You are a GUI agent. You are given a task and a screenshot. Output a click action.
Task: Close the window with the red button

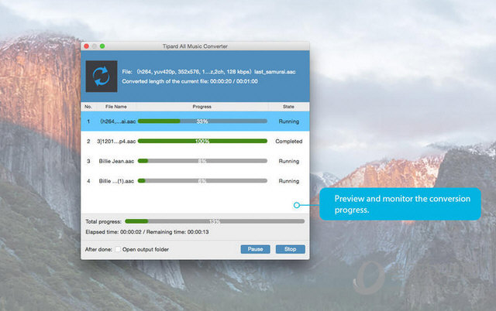point(86,46)
